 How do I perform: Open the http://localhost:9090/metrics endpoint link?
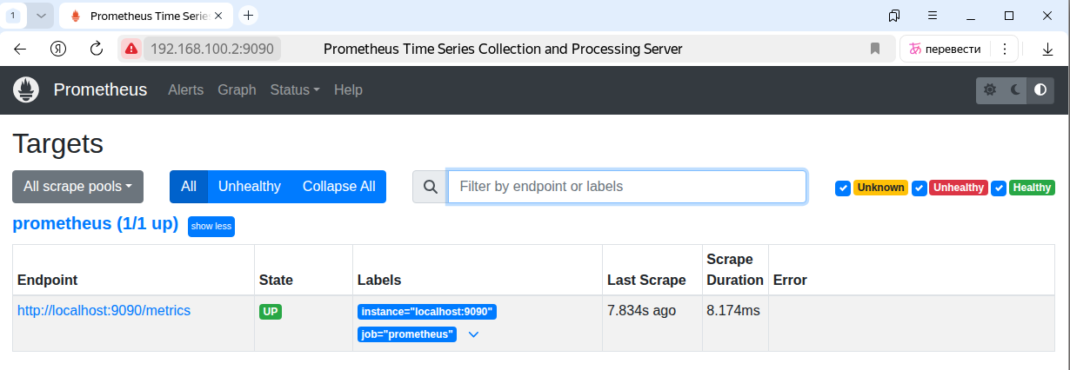[104, 310]
